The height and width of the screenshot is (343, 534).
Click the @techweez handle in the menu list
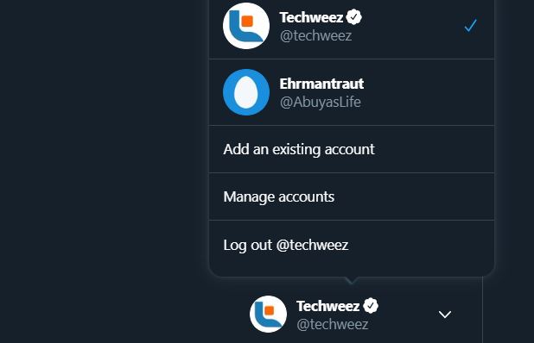point(315,35)
